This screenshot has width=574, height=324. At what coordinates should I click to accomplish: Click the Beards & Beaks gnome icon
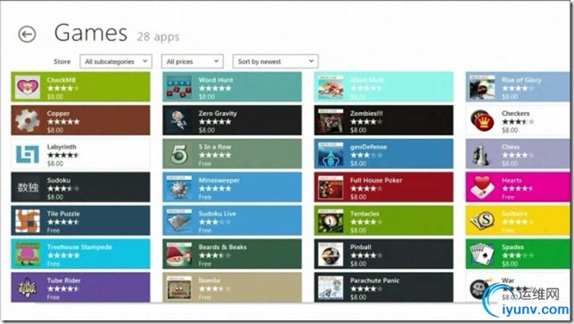tap(179, 255)
